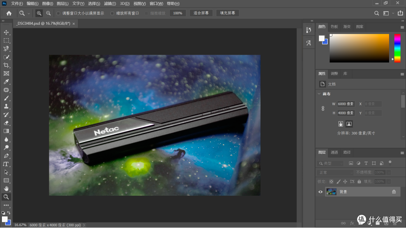The width and height of the screenshot is (406, 228).
Task: Select the Pen tool
Action: click(6, 156)
